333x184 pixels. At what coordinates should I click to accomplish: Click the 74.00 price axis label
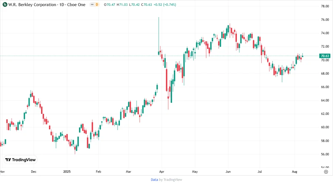(x=325, y=33)
